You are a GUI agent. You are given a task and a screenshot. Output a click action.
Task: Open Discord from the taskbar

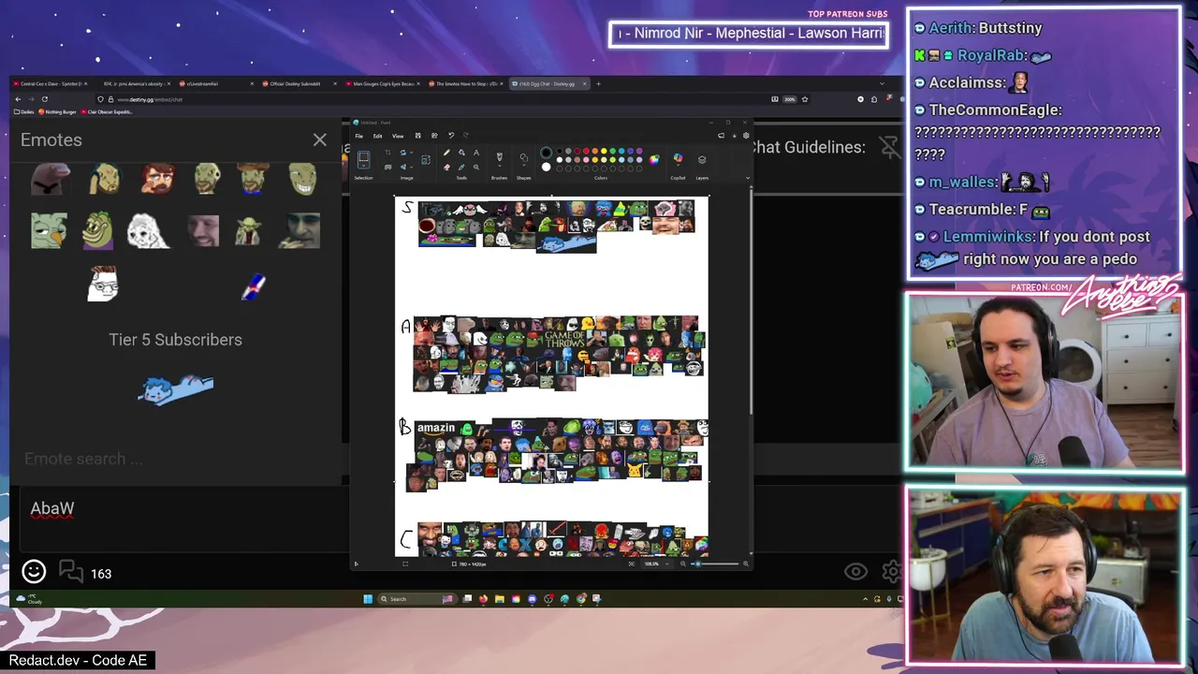pos(532,599)
